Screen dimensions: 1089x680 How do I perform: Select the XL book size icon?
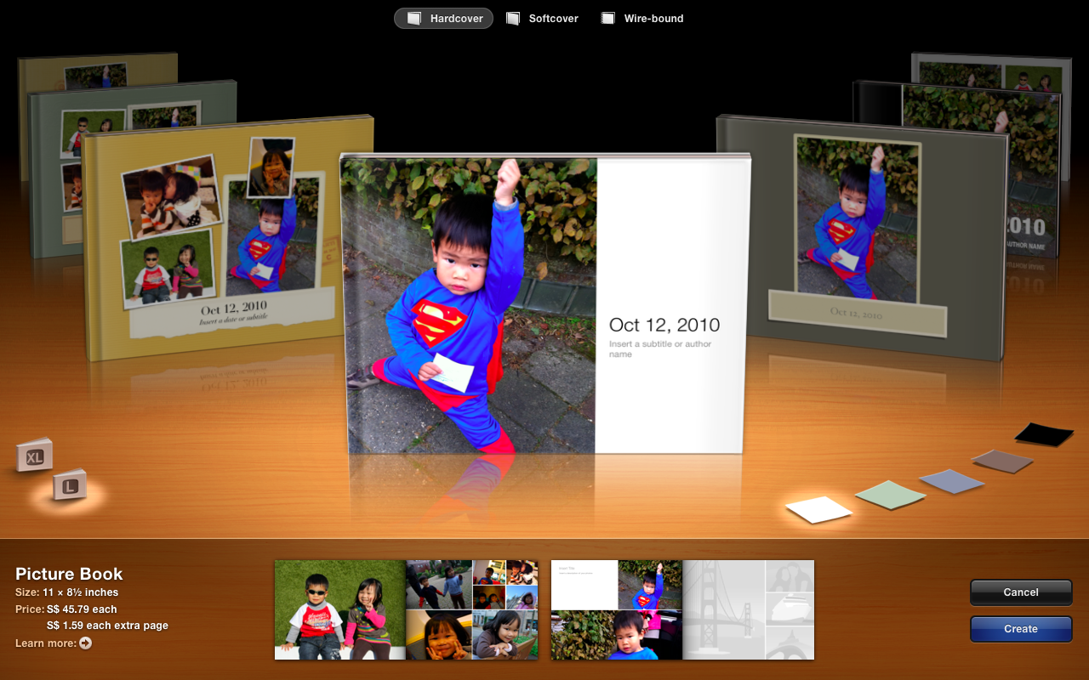click(34, 456)
